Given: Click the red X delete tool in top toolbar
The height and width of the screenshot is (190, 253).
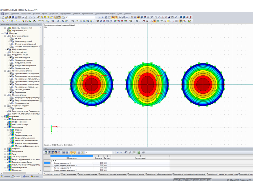Looking at the screenshot, I should pos(166,17).
